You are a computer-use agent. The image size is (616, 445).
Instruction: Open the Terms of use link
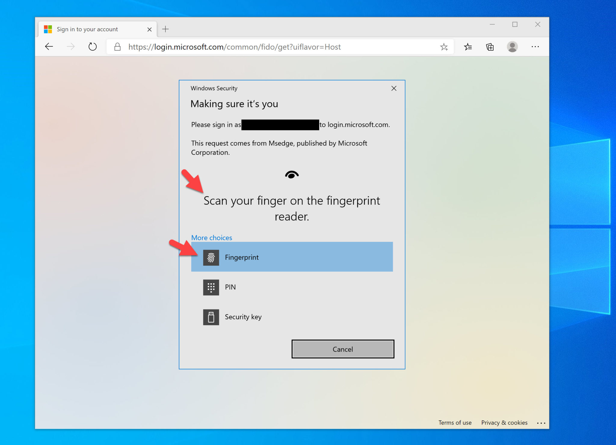pos(455,422)
